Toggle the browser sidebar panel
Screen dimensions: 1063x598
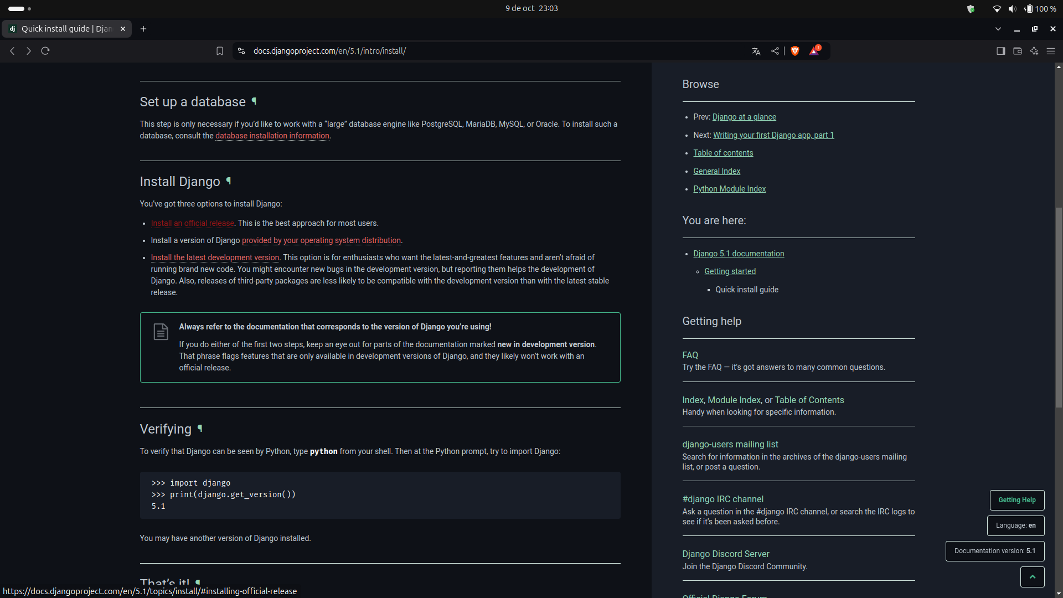1001,51
